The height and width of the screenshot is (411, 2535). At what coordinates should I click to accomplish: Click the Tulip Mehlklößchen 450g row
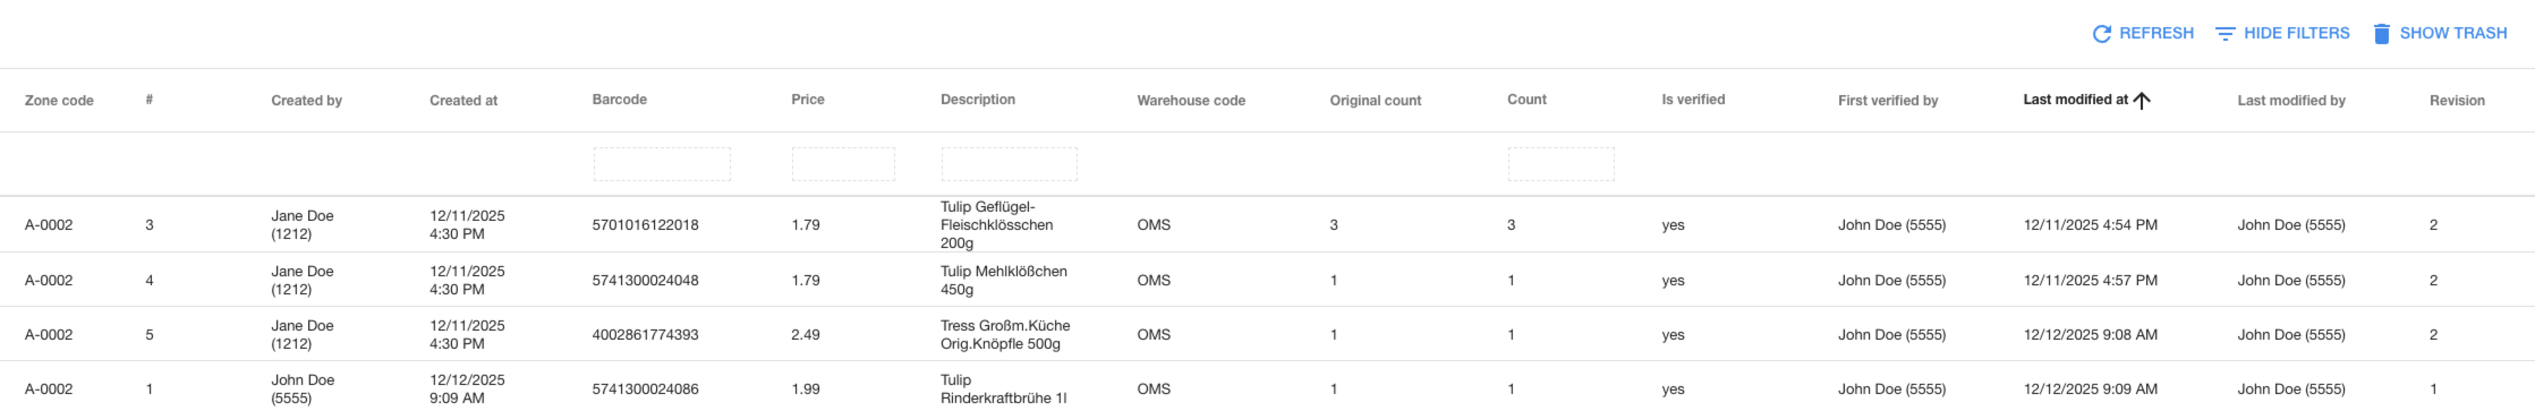(1003, 280)
